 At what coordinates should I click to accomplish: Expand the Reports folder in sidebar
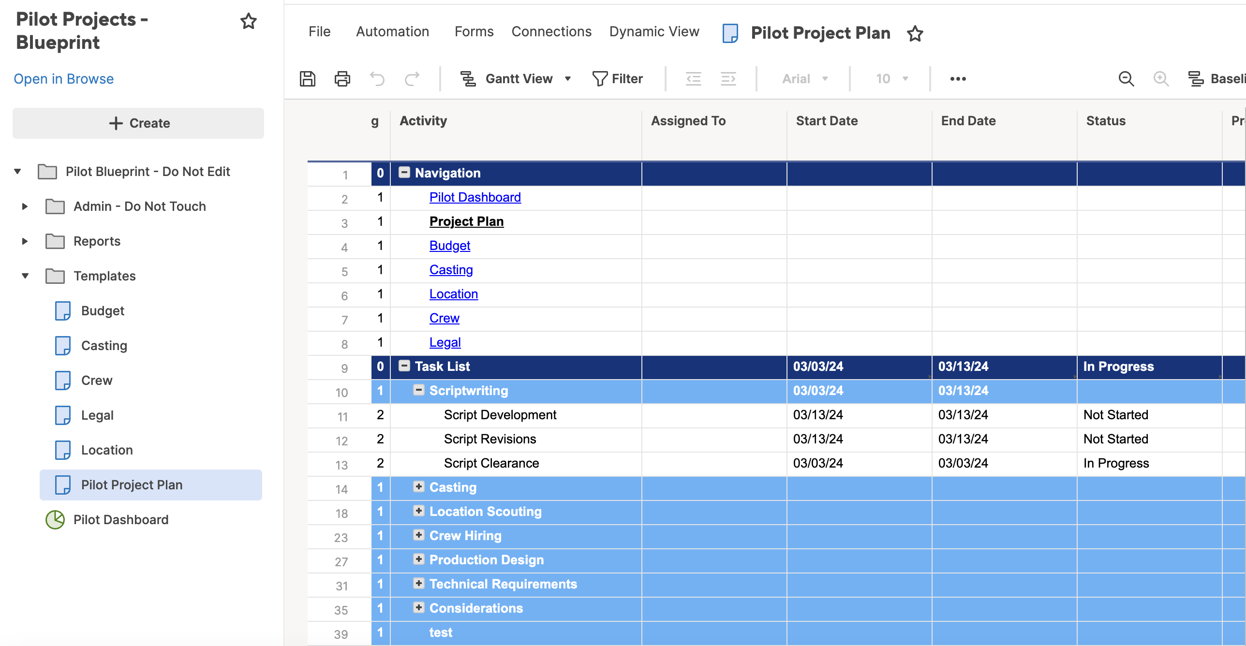pyautogui.click(x=25, y=241)
